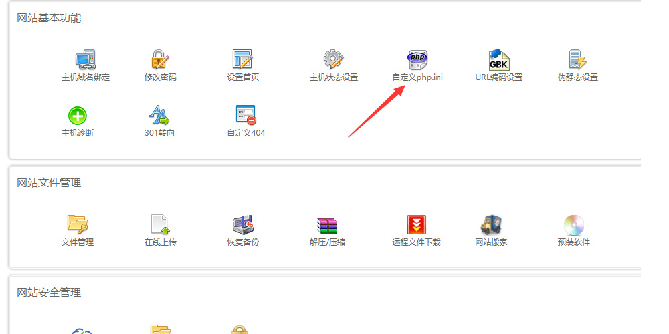Open the 自定义php.ini PHP icon

coord(417,60)
